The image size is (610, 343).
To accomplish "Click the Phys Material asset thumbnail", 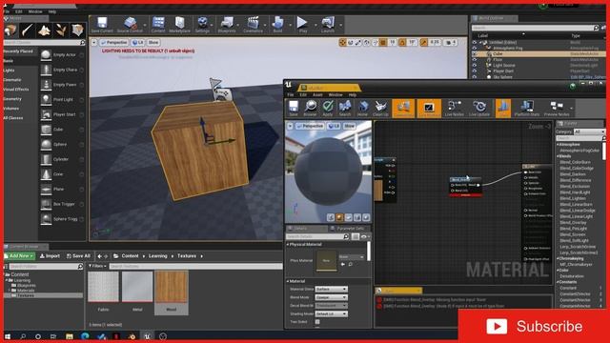I will pos(326,260).
